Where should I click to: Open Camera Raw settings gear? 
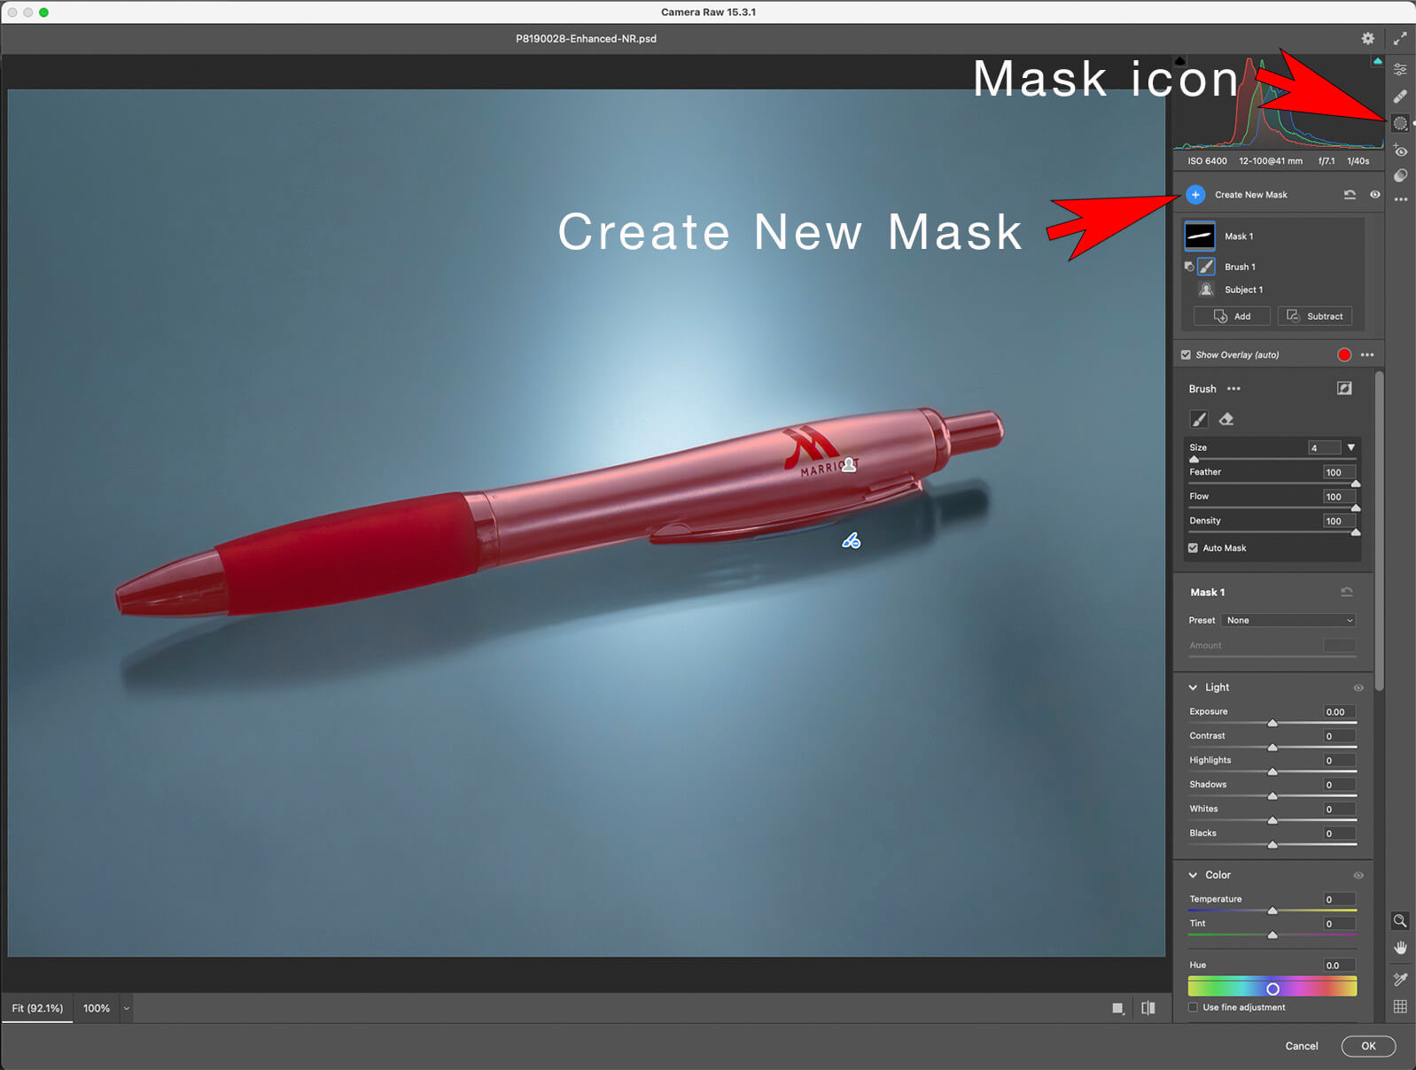tap(1367, 38)
